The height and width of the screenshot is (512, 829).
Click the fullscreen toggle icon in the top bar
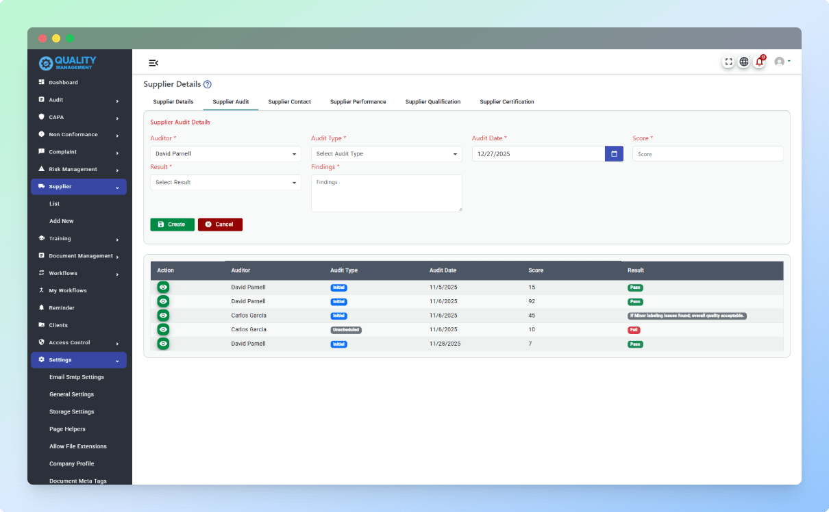[x=728, y=62]
